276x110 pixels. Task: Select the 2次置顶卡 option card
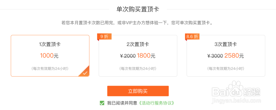coord(138,56)
